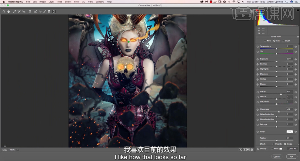The image size is (300, 161).
Task: Set the effect to Inside
Action: click(285, 144)
